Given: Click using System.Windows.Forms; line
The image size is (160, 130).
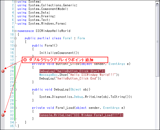Looking at the screenshot, I should [42, 24].
